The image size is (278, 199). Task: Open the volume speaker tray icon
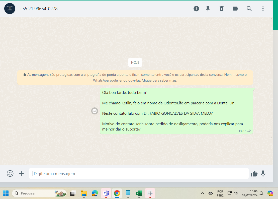(235, 193)
